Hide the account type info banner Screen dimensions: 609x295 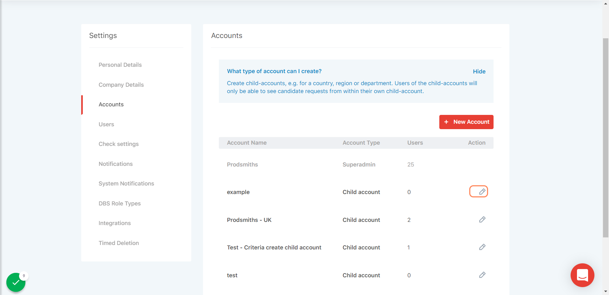pos(479,72)
